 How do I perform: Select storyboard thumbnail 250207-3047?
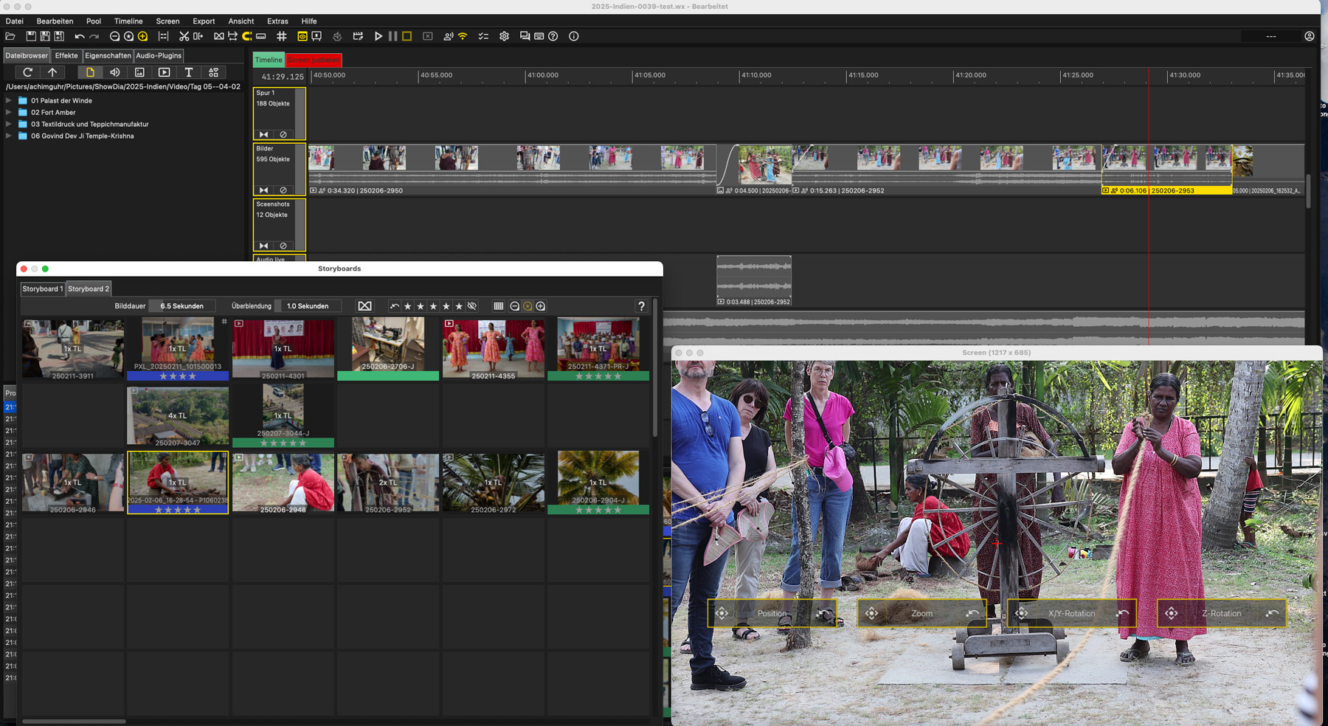click(x=178, y=416)
